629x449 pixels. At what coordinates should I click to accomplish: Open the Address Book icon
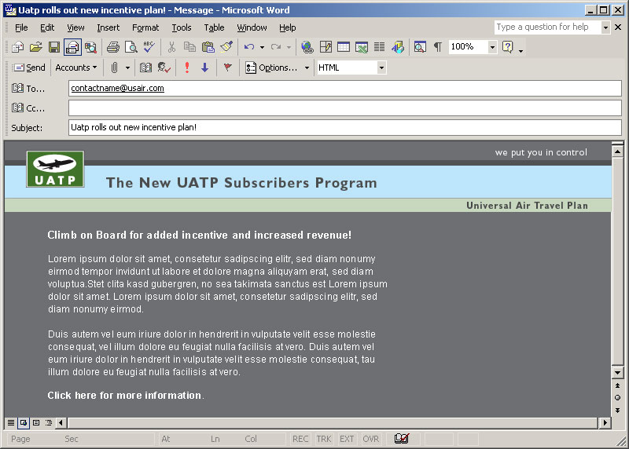click(x=145, y=68)
